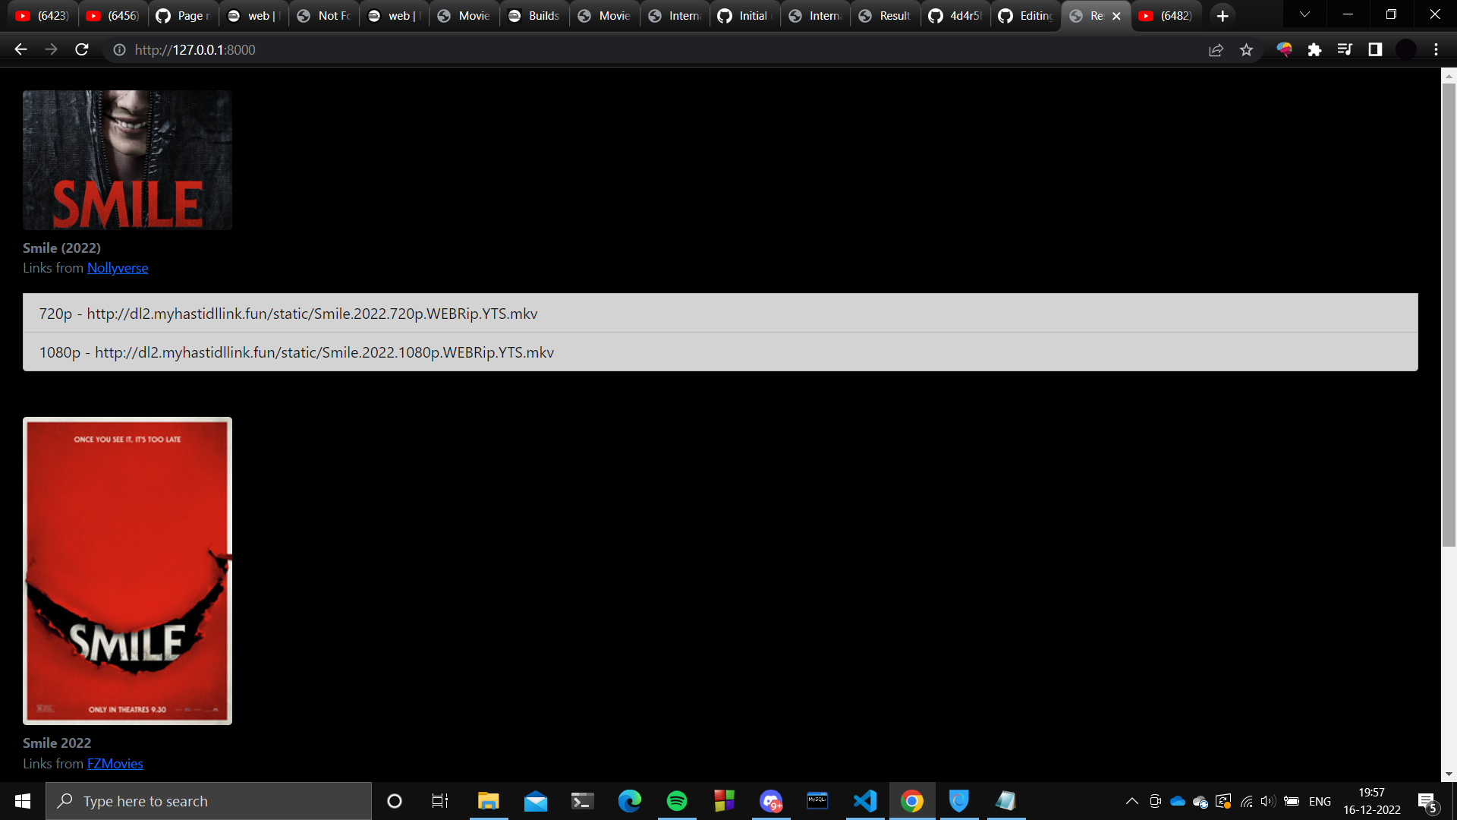Toggle the browser side panel
This screenshot has height=820, width=1457.
pos(1374,49)
